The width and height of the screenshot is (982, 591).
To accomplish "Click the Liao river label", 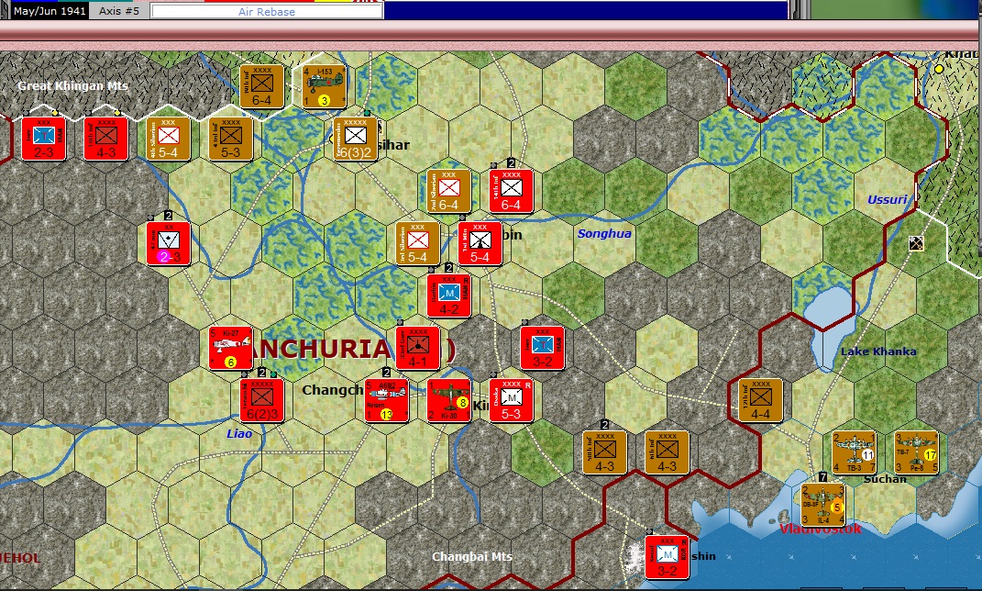I will click(239, 434).
